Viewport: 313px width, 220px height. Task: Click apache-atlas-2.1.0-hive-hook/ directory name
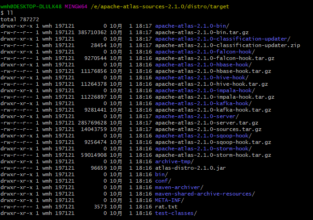[202, 77]
